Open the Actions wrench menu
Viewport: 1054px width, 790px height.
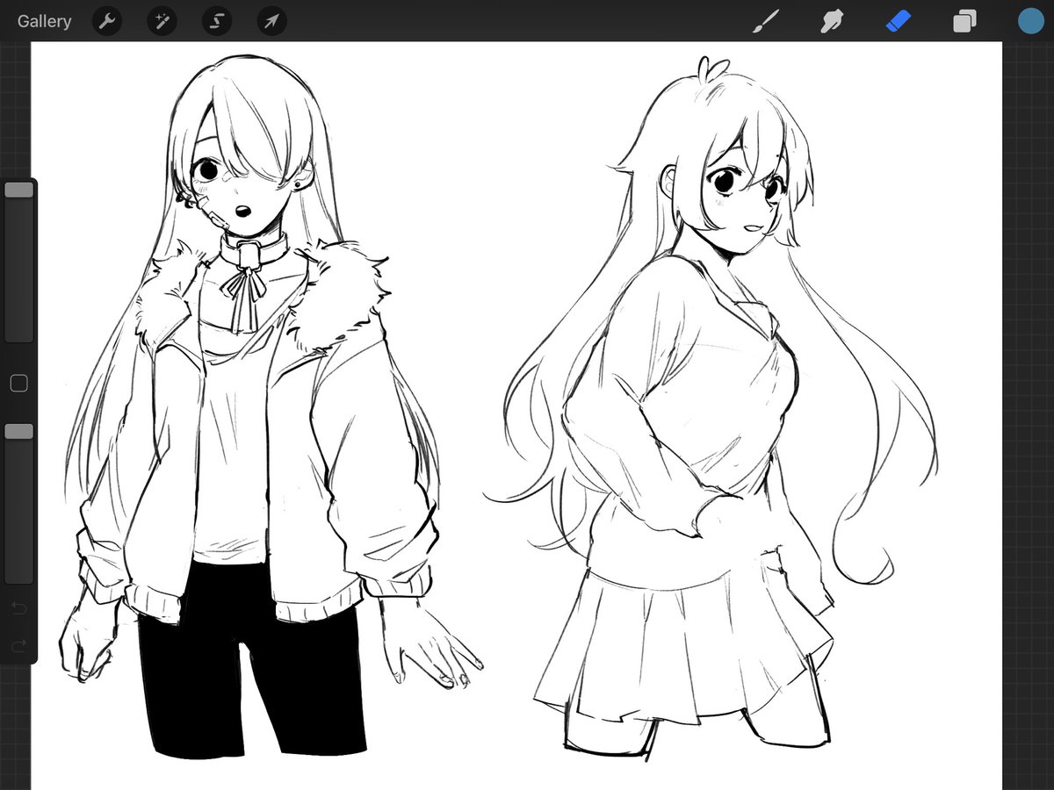pyautogui.click(x=107, y=21)
